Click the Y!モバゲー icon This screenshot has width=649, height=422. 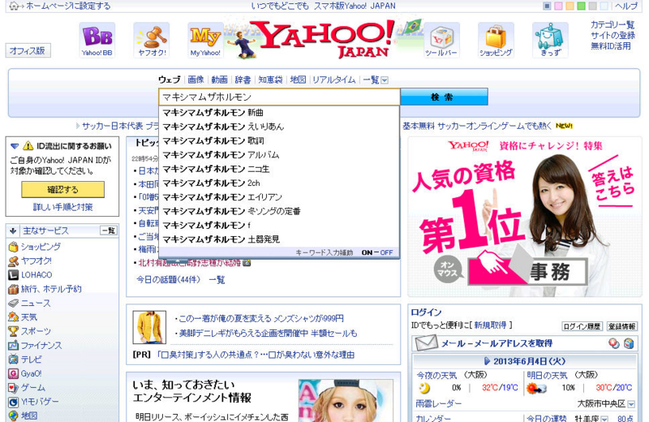point(13,402)
